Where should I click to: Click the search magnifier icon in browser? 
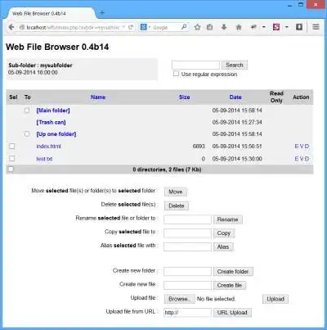click(184, 27)
